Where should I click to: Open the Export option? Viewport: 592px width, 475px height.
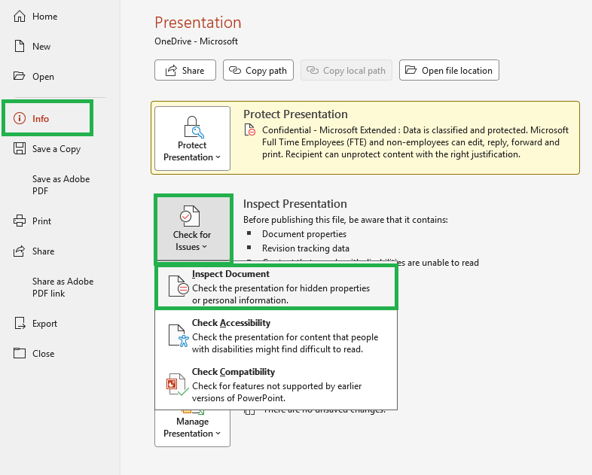tap(44, 324)
